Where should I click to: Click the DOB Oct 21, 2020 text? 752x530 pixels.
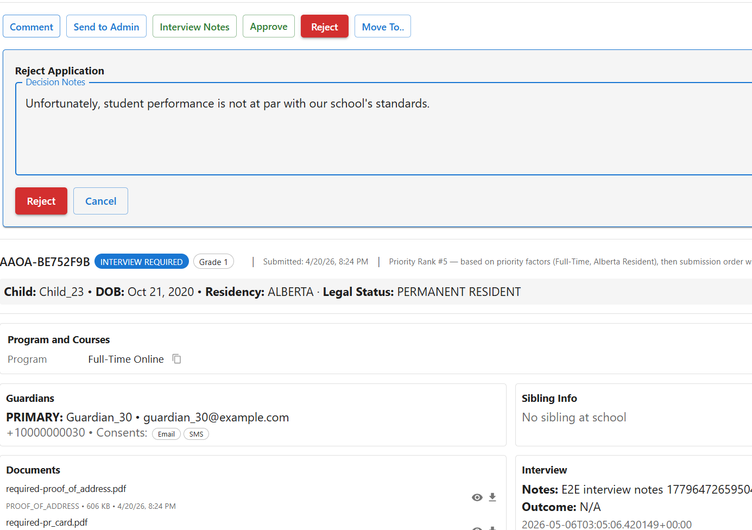point(145,292)
